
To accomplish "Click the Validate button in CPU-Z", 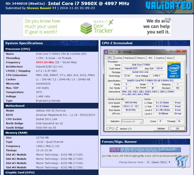I will pos(161,128).
